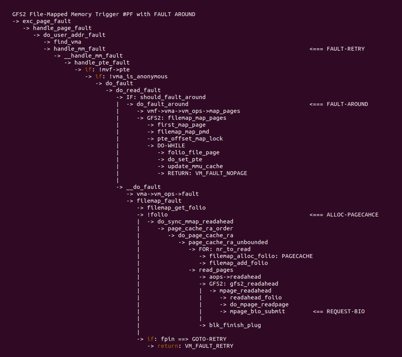The height and width of the screenshot is (357, 402).
Task: Select the blk_finish_plug call
Action: pyautogui.click(x=235, y=325)
